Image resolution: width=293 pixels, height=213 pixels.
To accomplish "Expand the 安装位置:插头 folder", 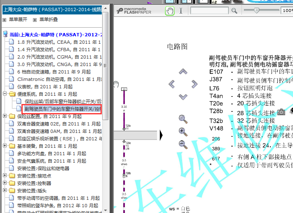I will tap(5, 190).
